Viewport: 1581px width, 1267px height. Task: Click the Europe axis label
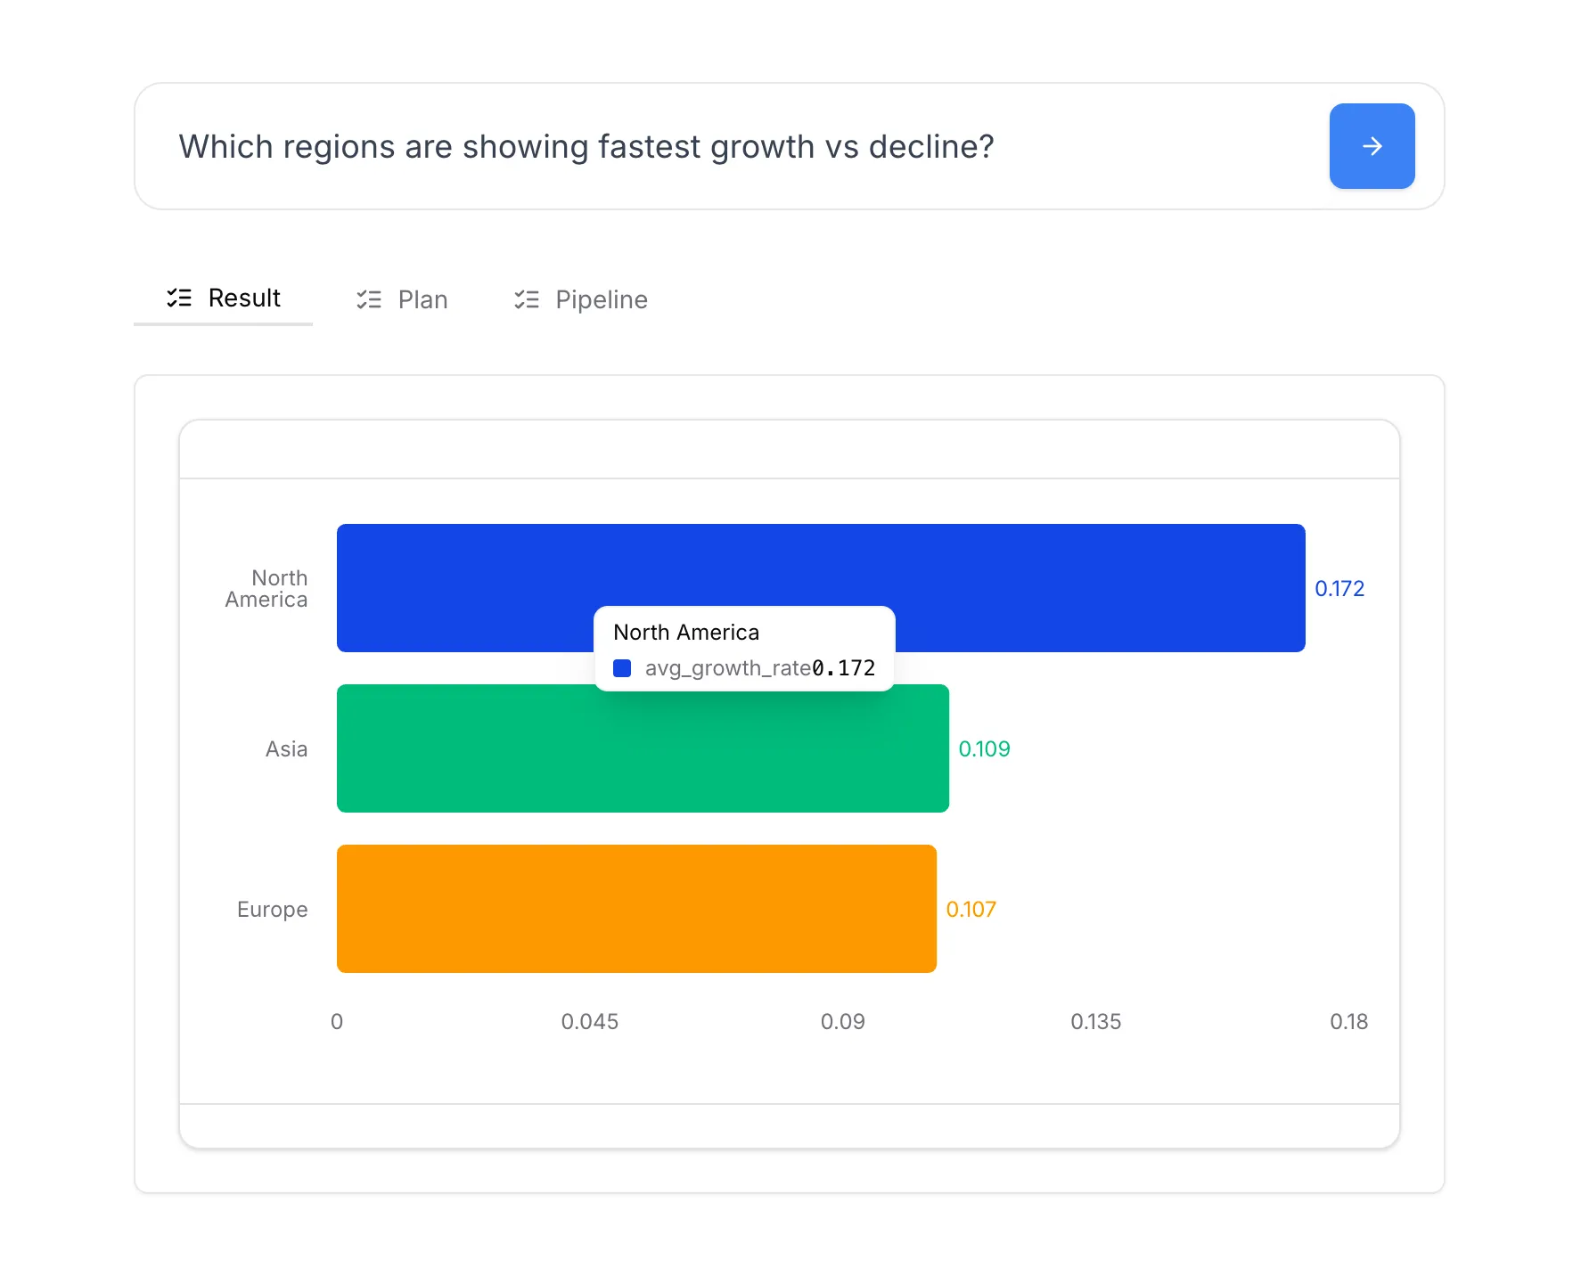pos(272,910)
